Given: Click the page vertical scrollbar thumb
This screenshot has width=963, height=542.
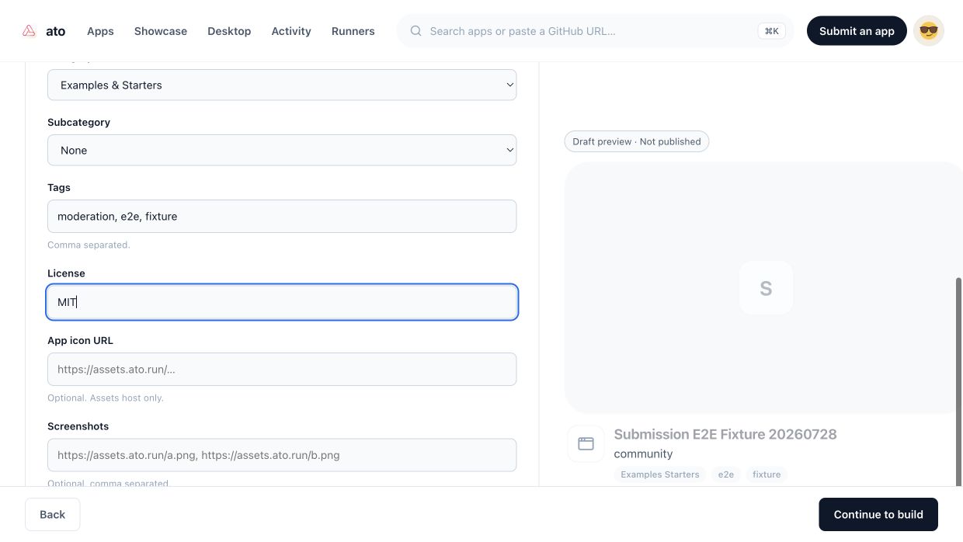Looking at the screenshot, I should coord(959,382).
